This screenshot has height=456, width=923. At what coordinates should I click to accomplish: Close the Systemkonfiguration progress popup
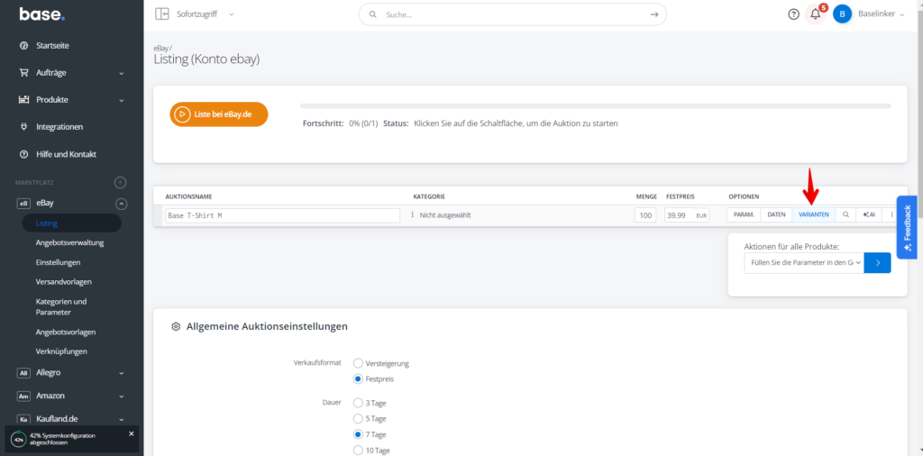(x=131, y=433)
